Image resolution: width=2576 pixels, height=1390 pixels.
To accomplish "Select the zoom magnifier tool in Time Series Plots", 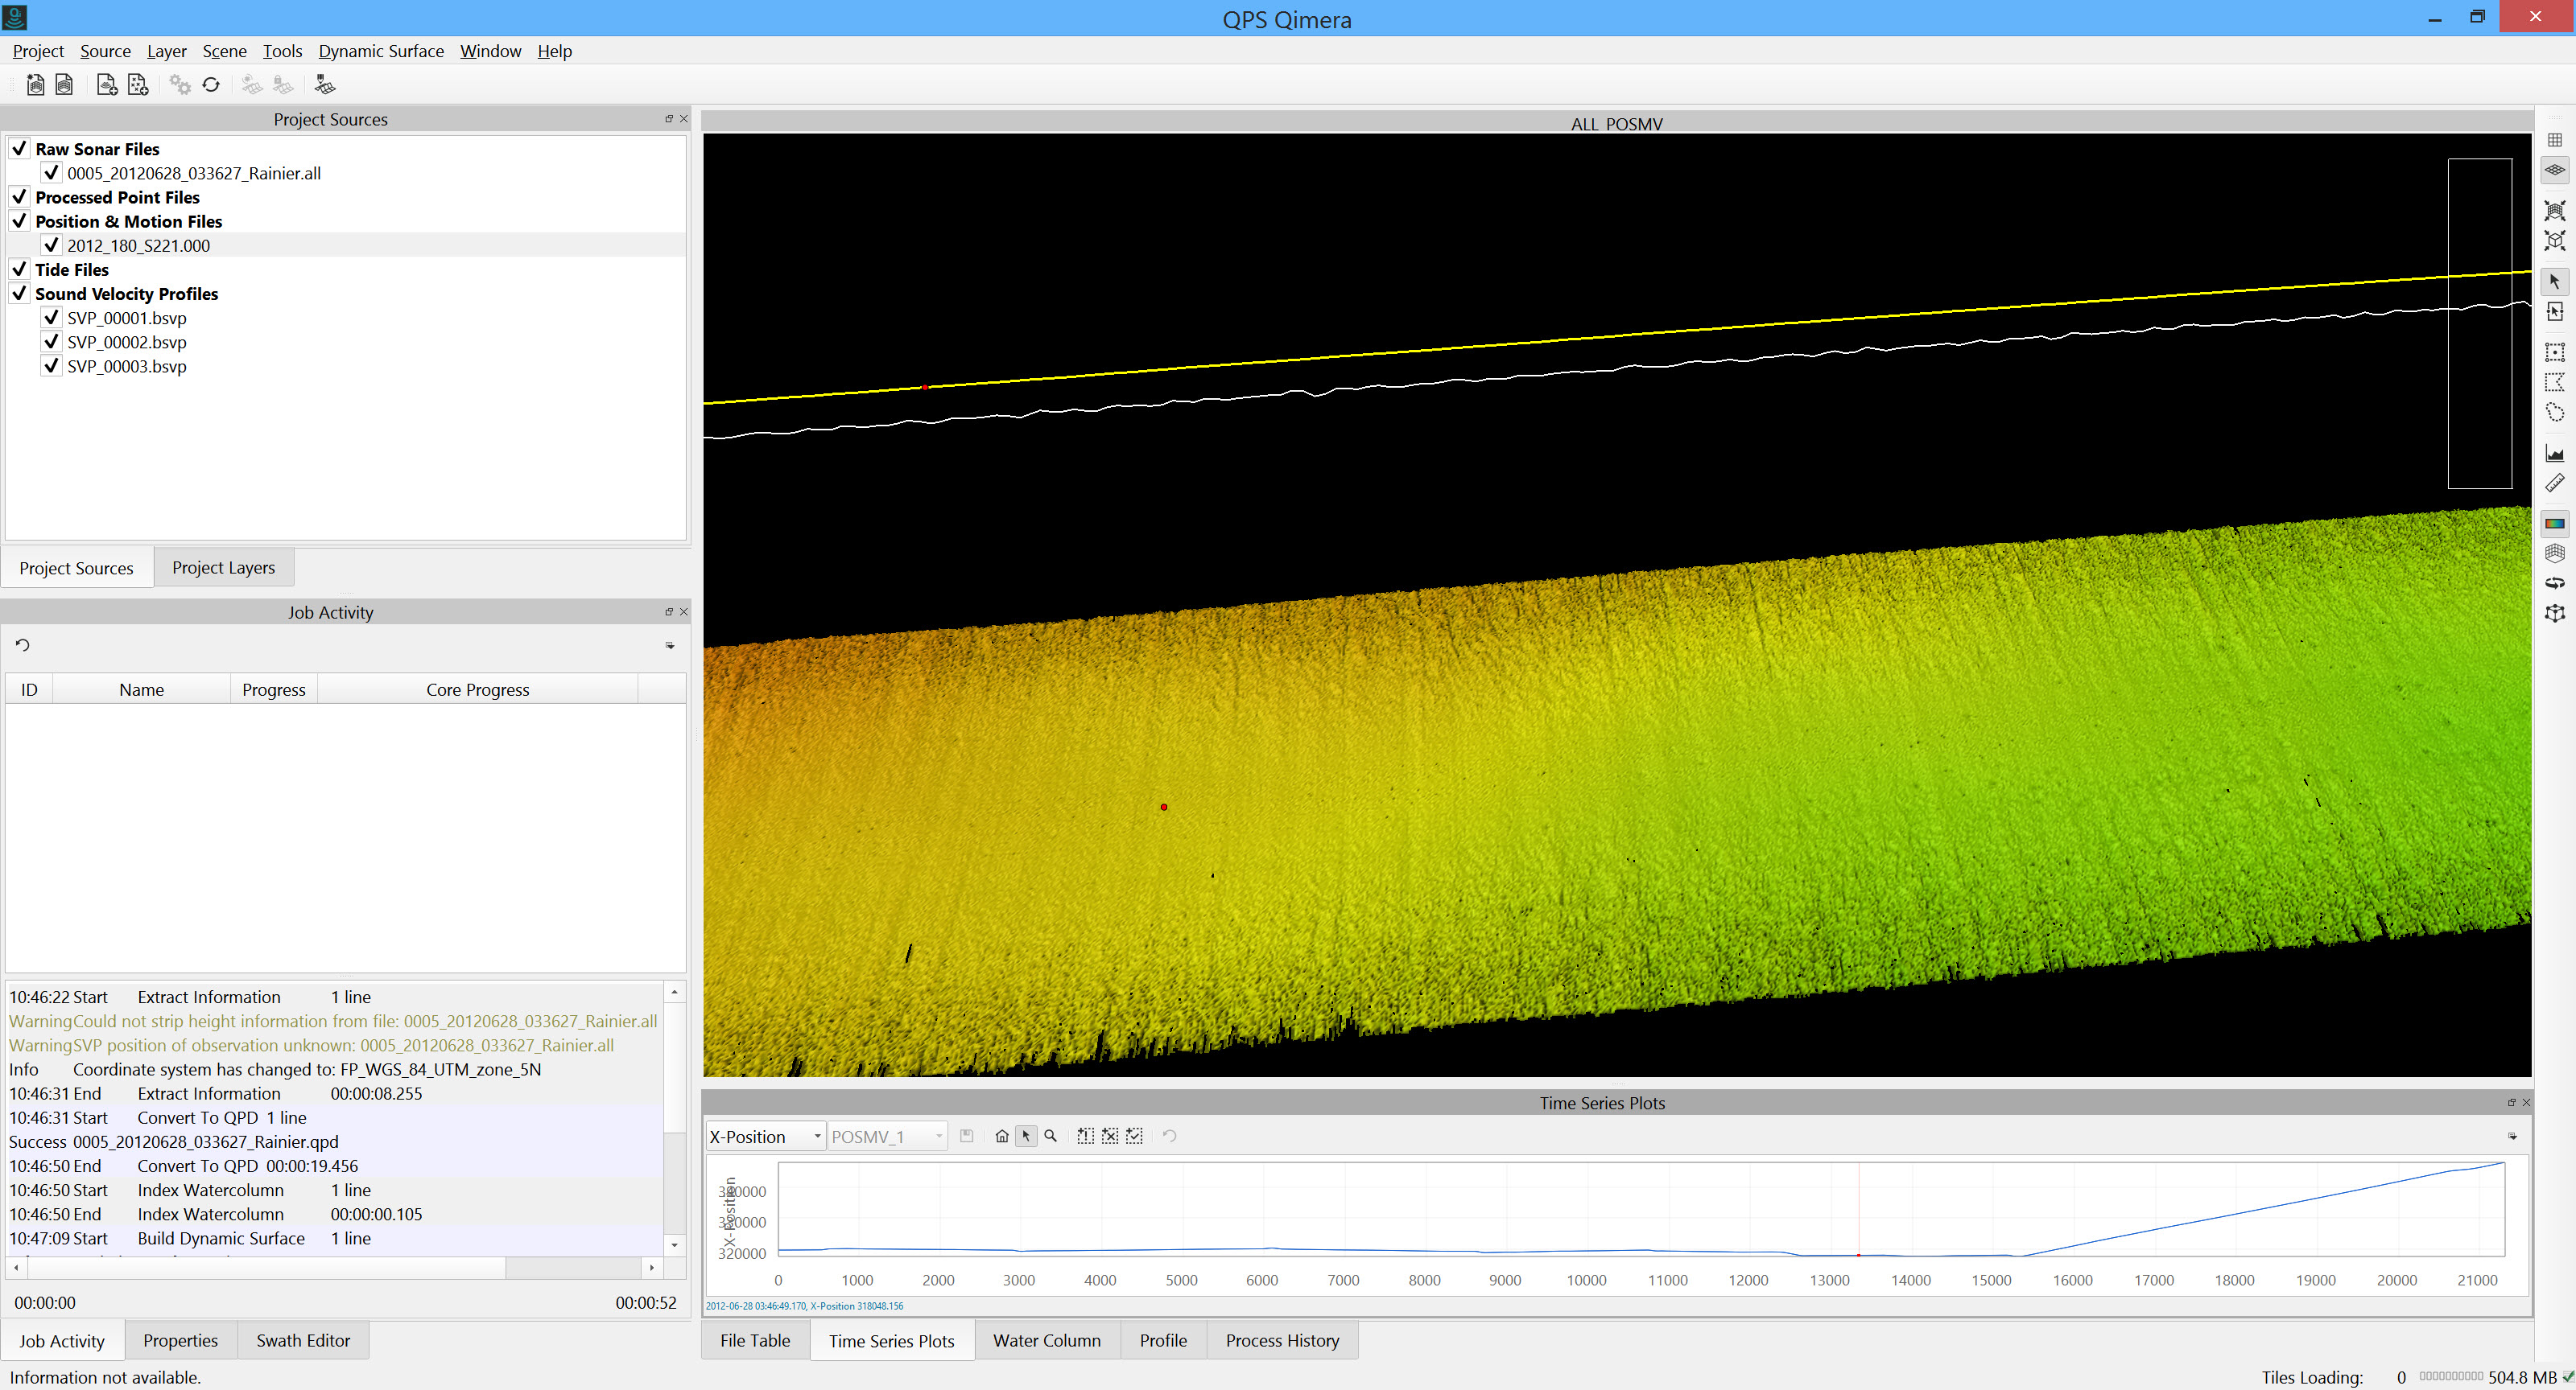I will 1050,1136.
